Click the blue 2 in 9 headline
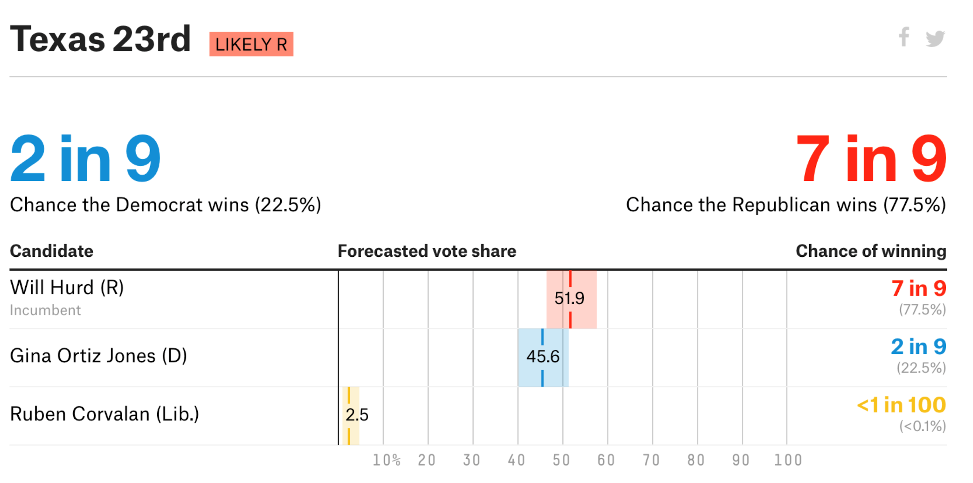This screenshot has height=483, width=973. click(86, 158)
